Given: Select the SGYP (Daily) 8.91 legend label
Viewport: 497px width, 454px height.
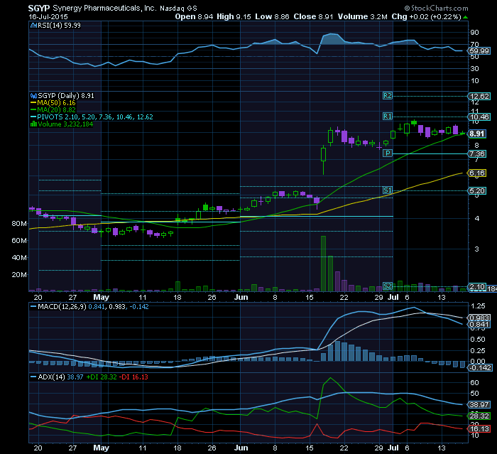Looking at the screenshot, I should pos(66,96).
